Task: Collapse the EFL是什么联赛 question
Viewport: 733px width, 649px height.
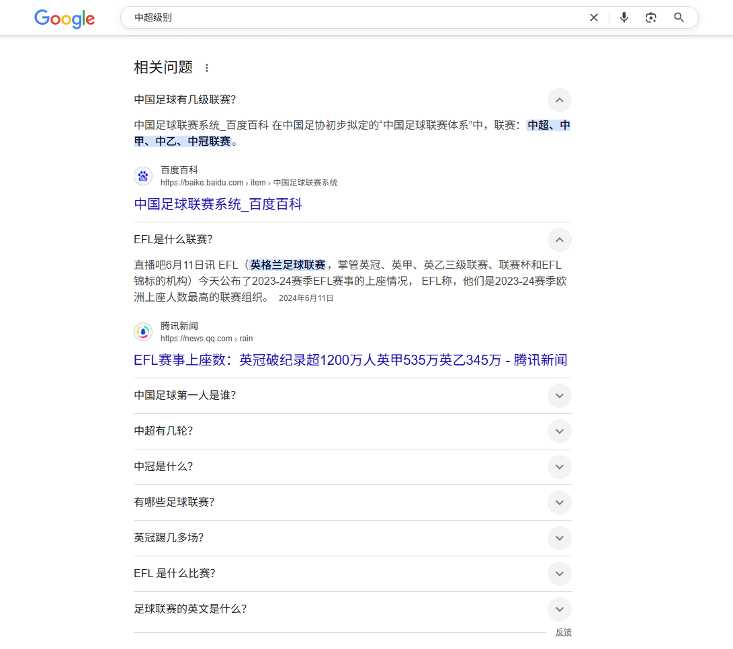Action: (559, 240)
